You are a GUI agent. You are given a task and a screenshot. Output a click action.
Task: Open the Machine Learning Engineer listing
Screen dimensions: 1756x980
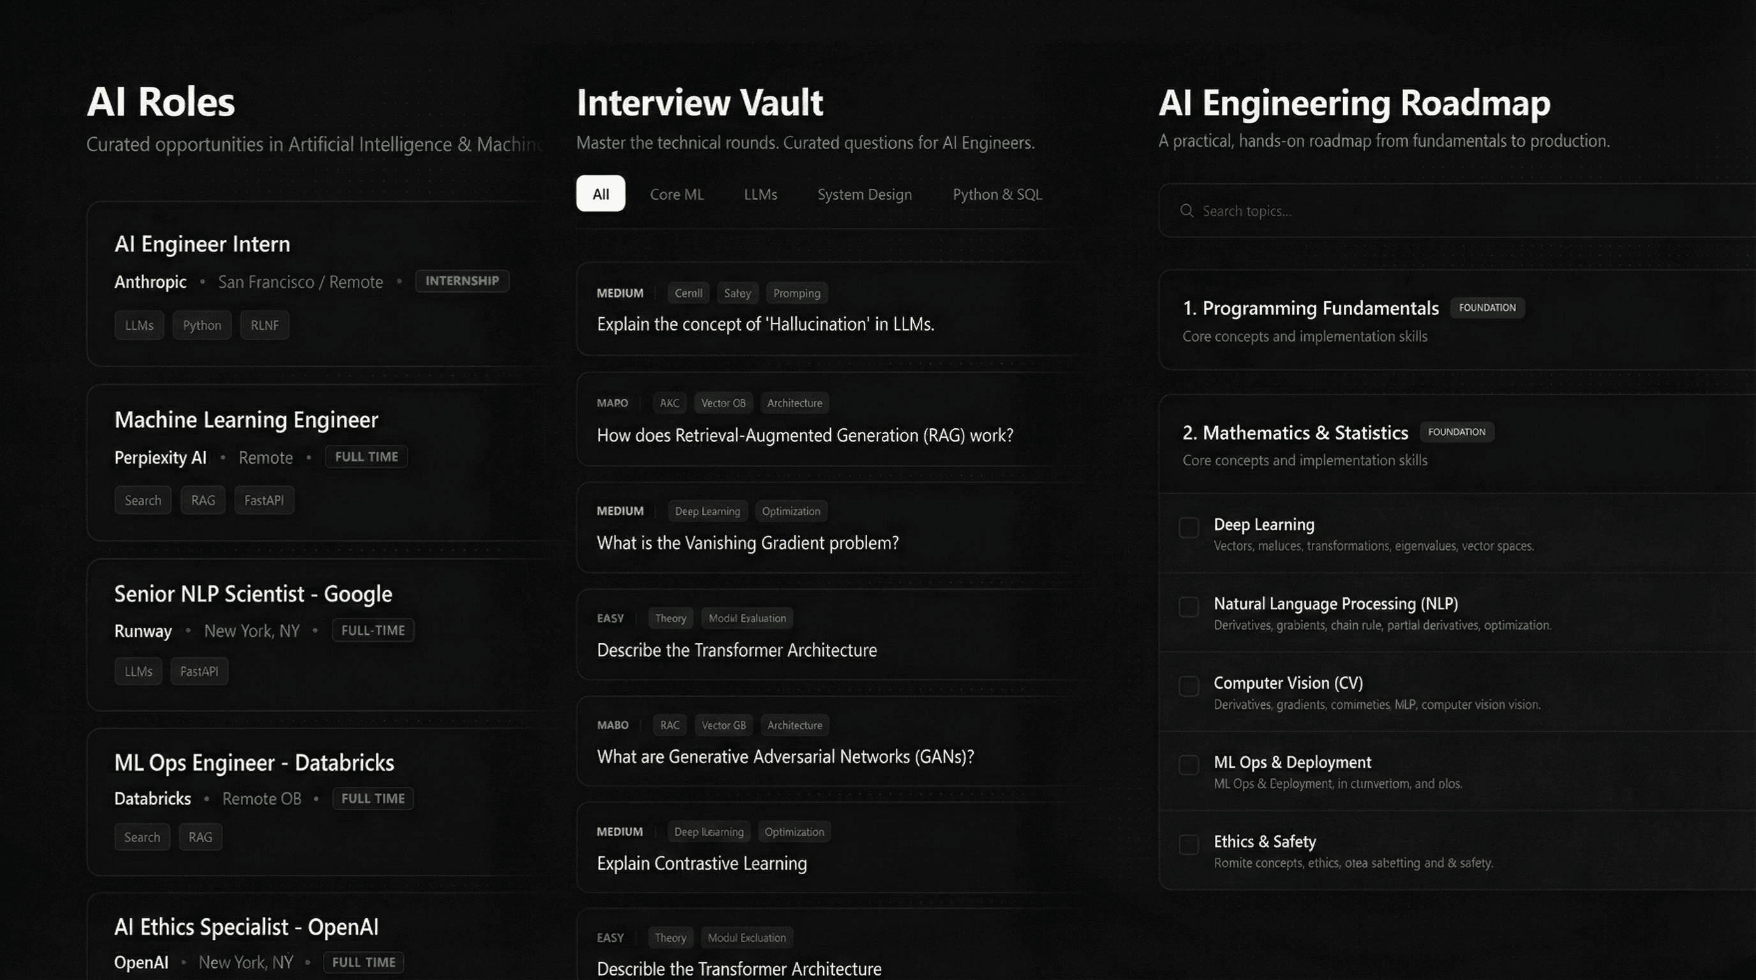tap(246, 420)
